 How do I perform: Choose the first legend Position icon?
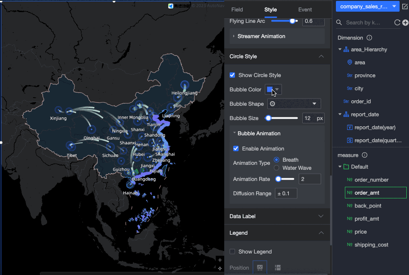[260, 267]
